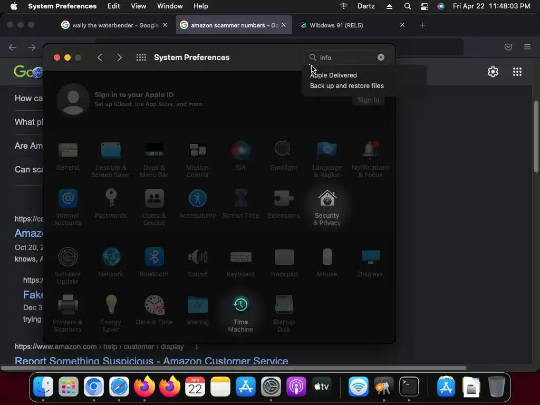Open Desktop & Screen Saver pane
540x405 pixels.
pyautogui.click(x=111, y=159)
